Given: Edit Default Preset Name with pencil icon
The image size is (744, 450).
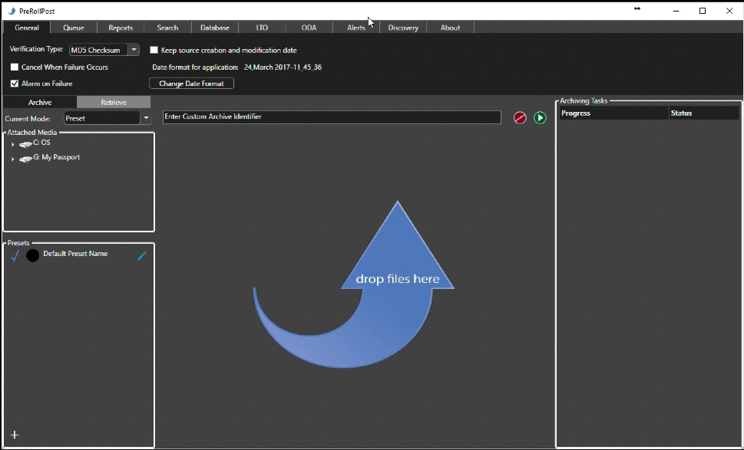Looking at the screenshot, I should (x=142, y=256).
